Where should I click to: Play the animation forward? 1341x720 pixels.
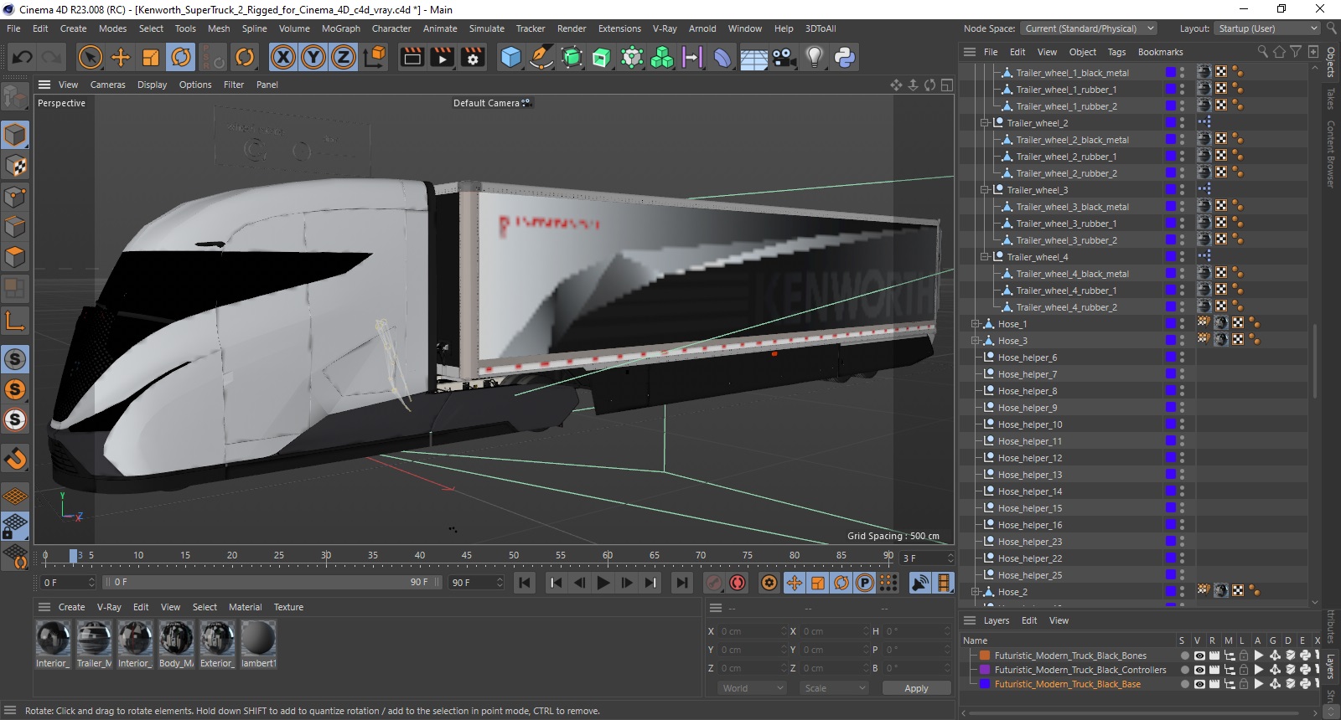click(603, 583)
